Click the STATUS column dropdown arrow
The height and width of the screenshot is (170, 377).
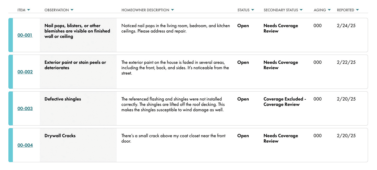253,10
